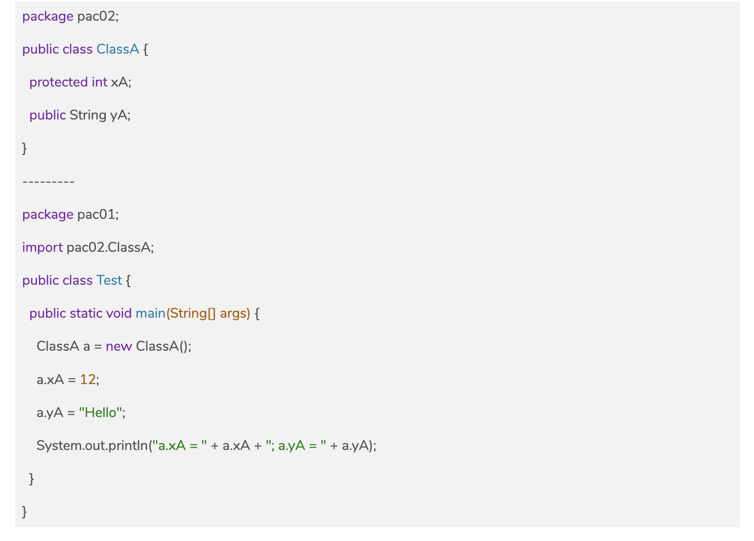Image resolution: width=754 pixels, height=541 pixels.
Task: Select the "protected" keyword
Action: pyautogui.click(x=58, y=82)
